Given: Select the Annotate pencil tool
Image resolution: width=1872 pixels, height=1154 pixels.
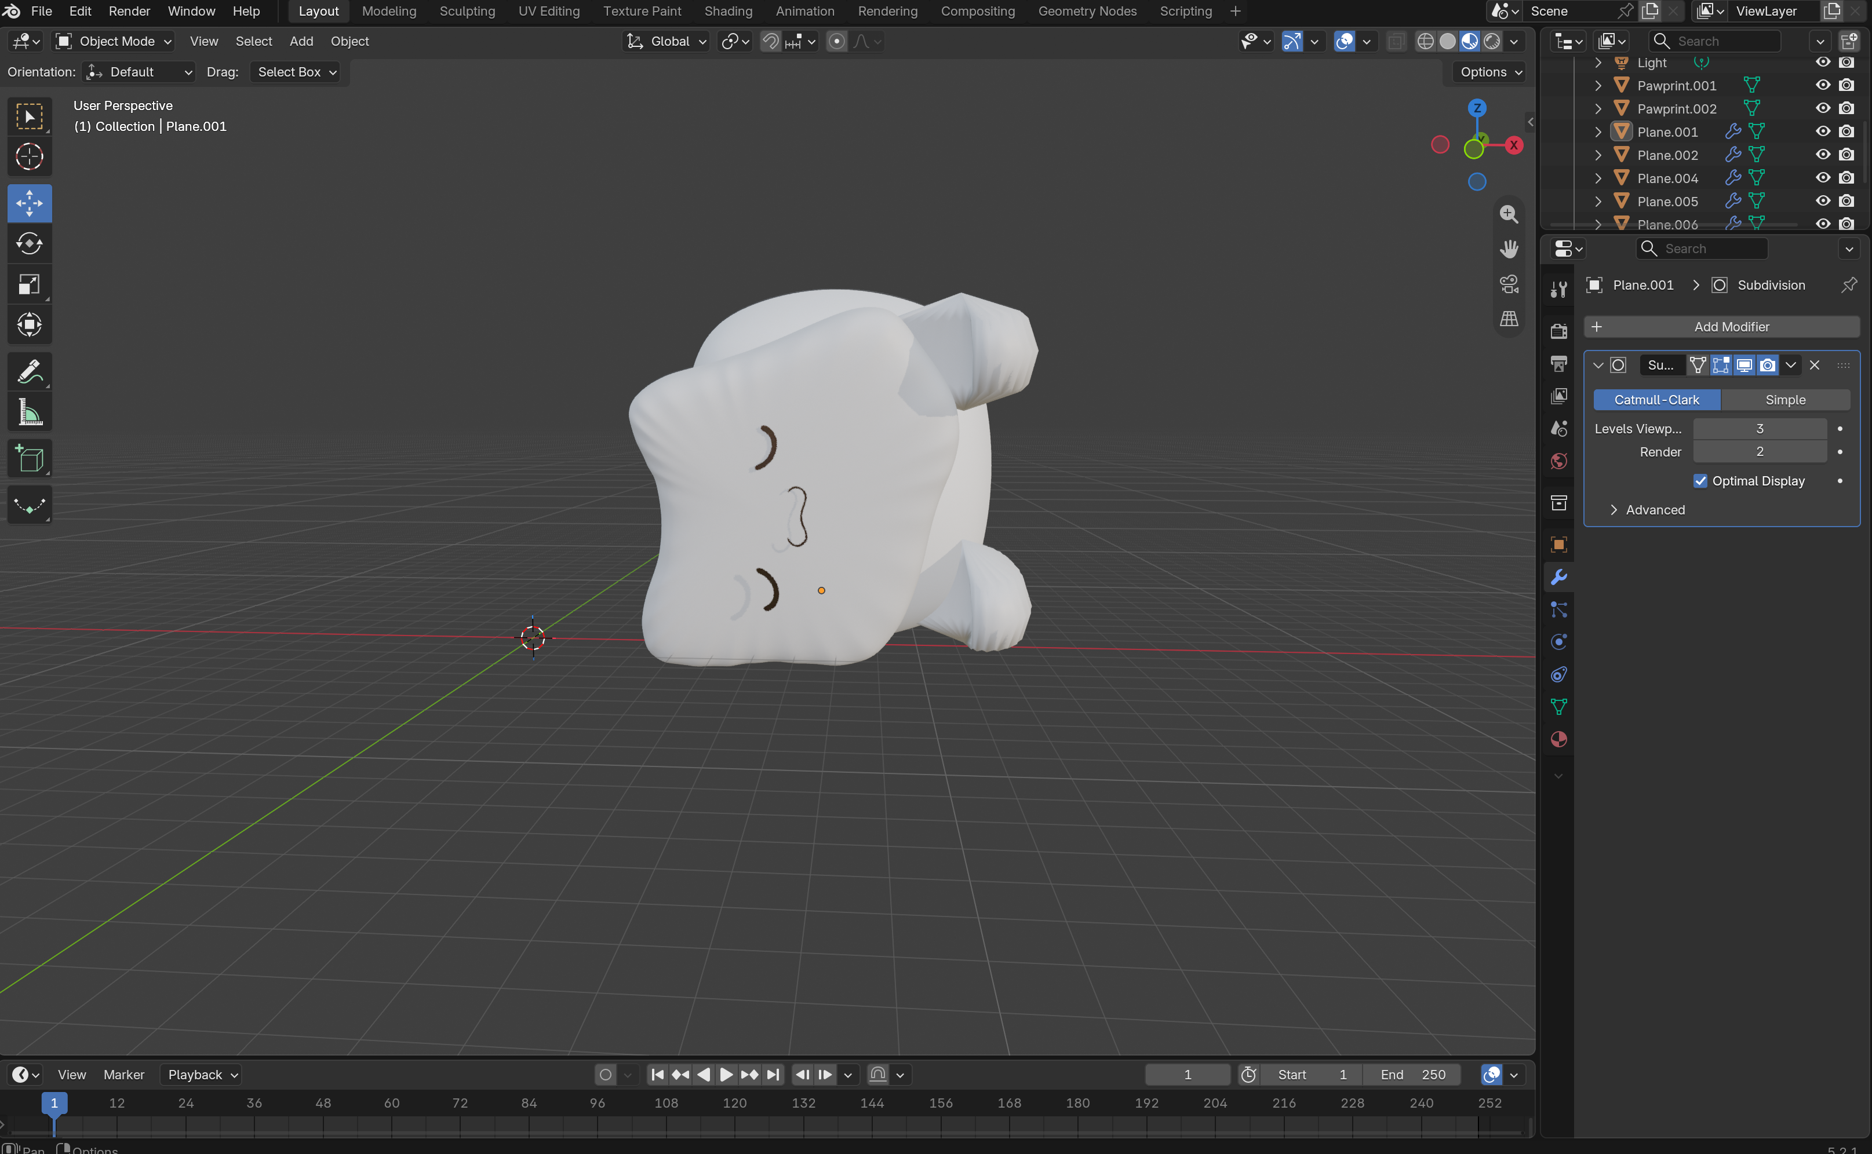Looking at the screenshot, I should click(29, 372).
